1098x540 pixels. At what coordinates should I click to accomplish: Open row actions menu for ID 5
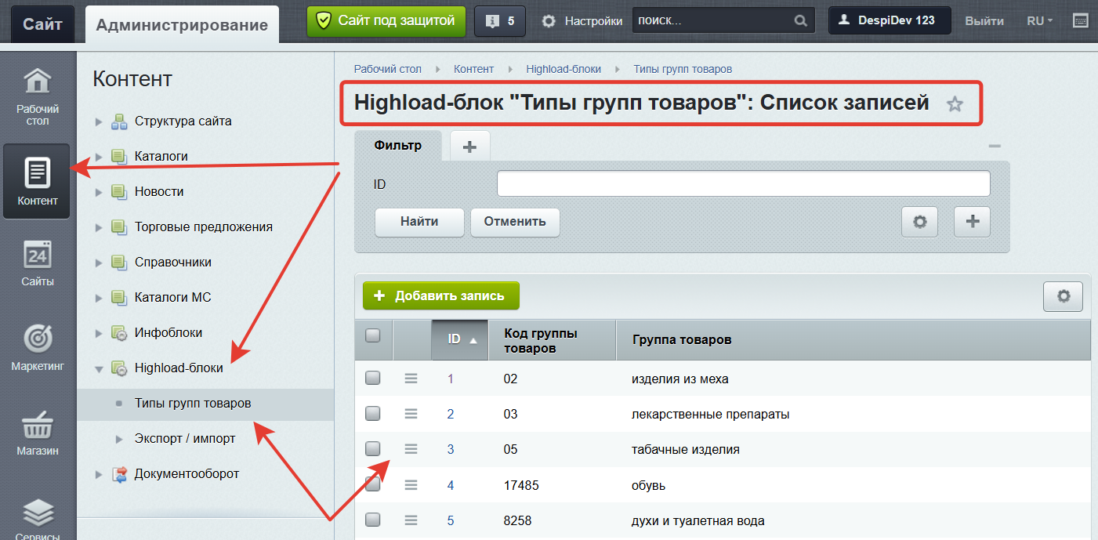click(411, 520)
